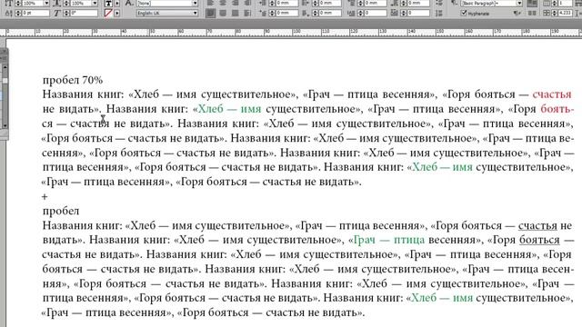Viewport: 582px width, 327px height.
Task: Click the Horizontal Scale T icon
Action: point(57,4)
